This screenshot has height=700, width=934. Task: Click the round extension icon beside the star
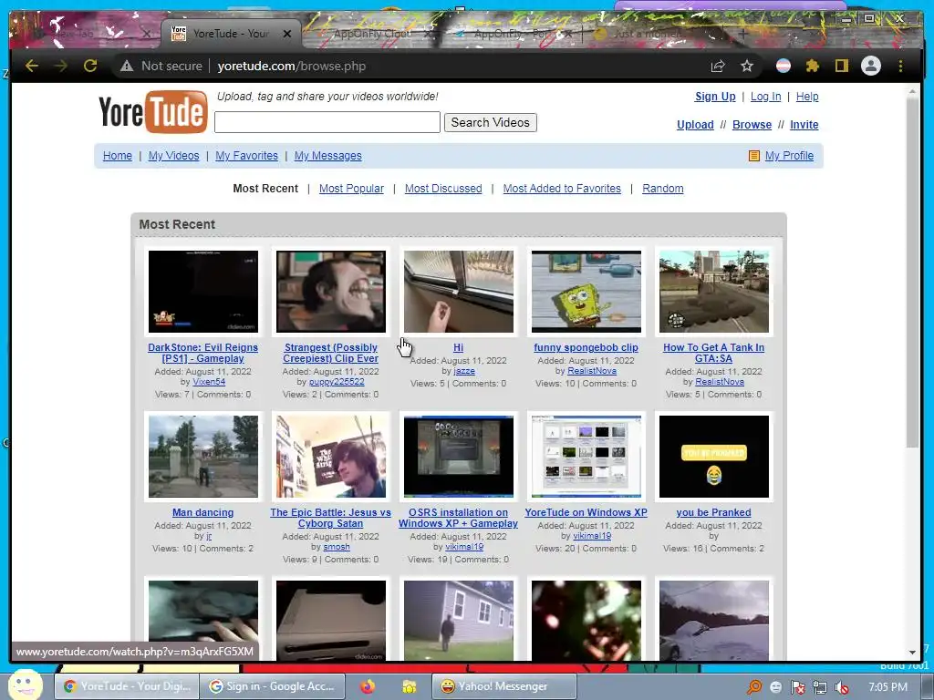coord(784,66)
